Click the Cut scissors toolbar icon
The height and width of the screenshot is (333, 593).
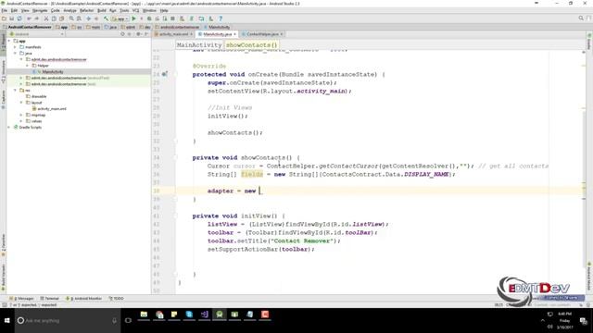point(46,18)
